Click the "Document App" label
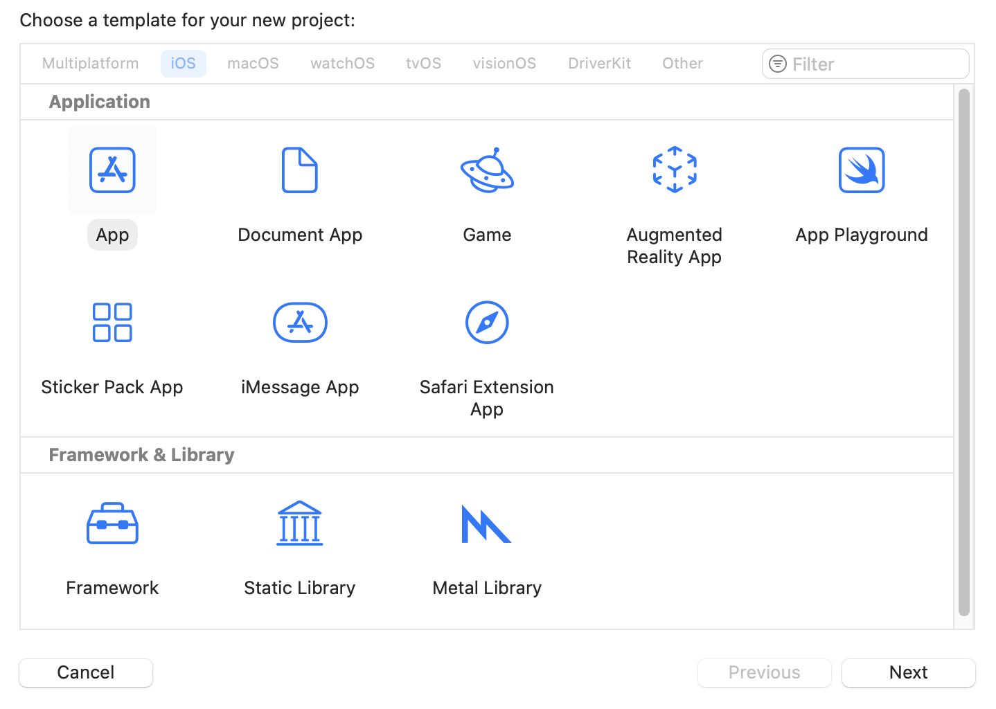This screenshot has height=709, width=996. coord(300,235)
